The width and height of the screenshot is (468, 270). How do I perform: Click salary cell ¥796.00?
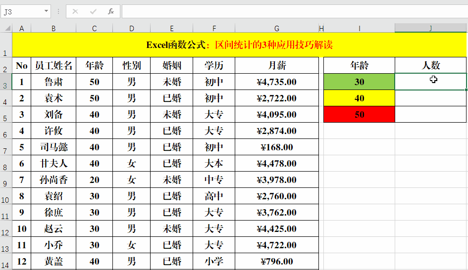pyautogui.click(x=277, y=262)
